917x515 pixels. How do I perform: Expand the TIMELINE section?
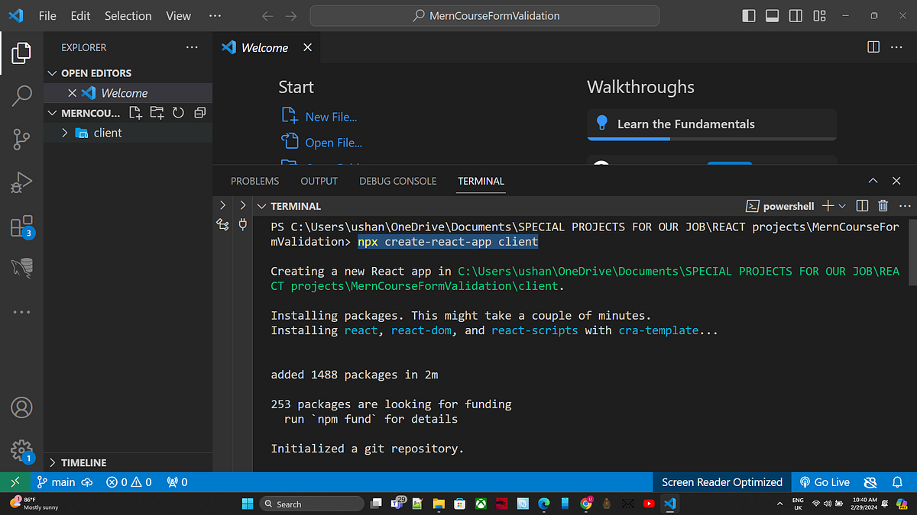coord(128,462)
